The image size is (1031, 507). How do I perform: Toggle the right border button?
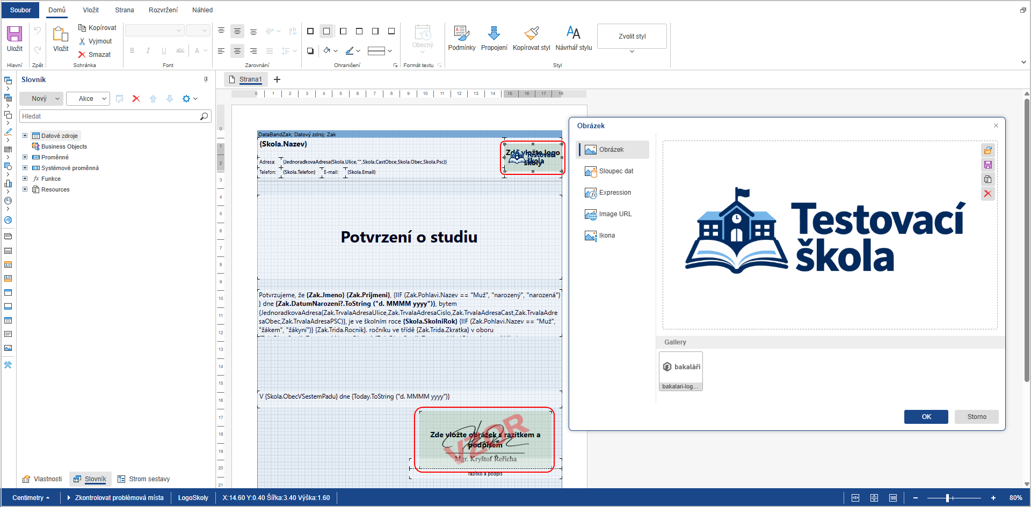375,31
